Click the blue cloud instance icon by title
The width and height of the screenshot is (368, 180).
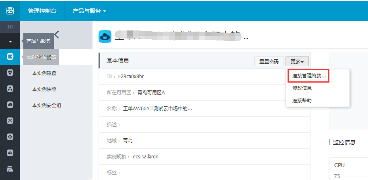[105, 37]
